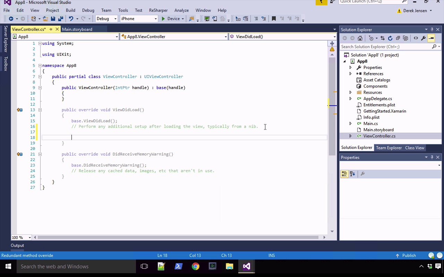Click the View Code icon in Solution Explorer
Viewport: 444px width, 277px height.
coord(416,38)
